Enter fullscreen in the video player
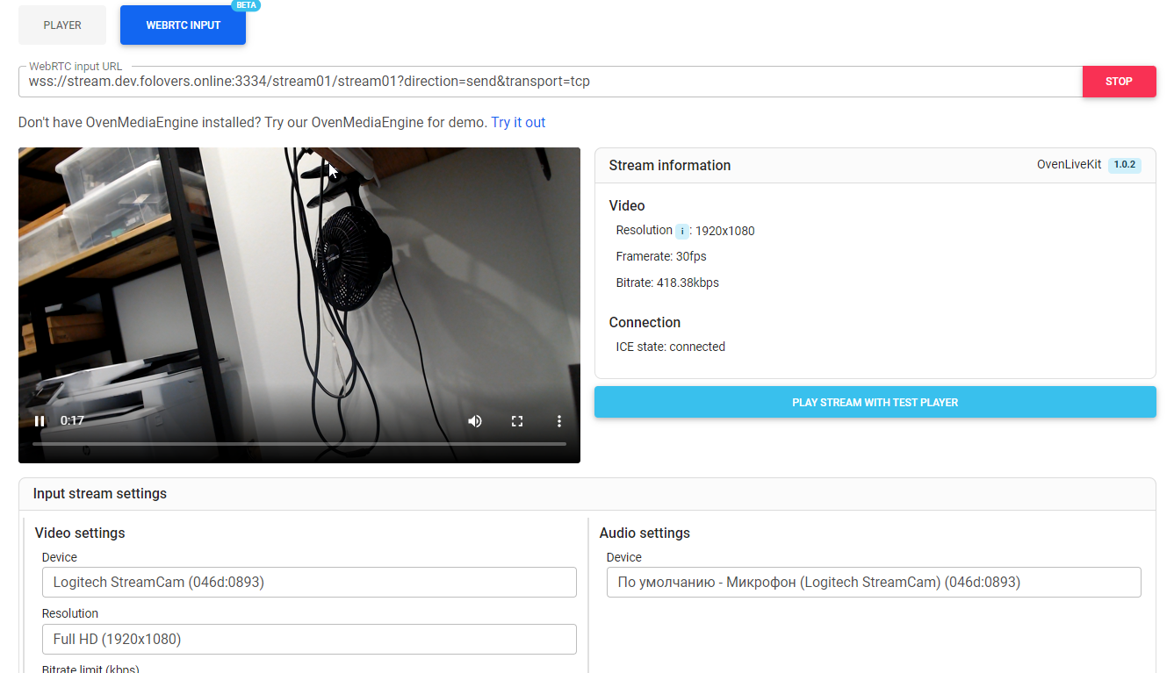 (x=517, y=421)
